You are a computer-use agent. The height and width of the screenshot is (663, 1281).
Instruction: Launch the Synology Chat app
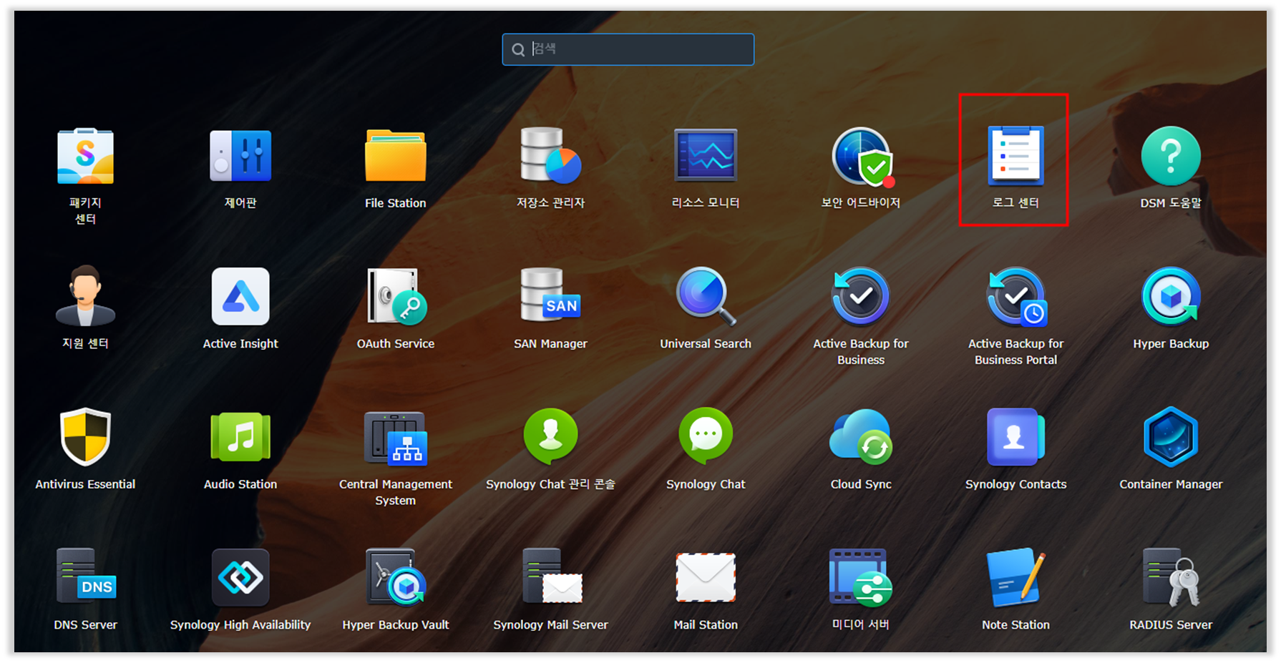(706, 437)
